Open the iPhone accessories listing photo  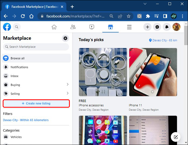pyautogui.click(x=103, y=72)
